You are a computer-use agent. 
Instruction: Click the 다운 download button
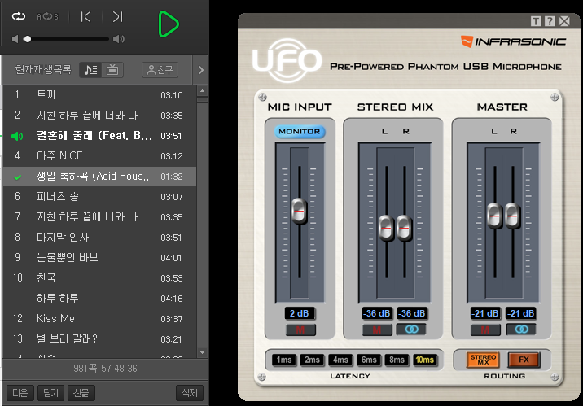pyautogui.click(x=20, y=393)
